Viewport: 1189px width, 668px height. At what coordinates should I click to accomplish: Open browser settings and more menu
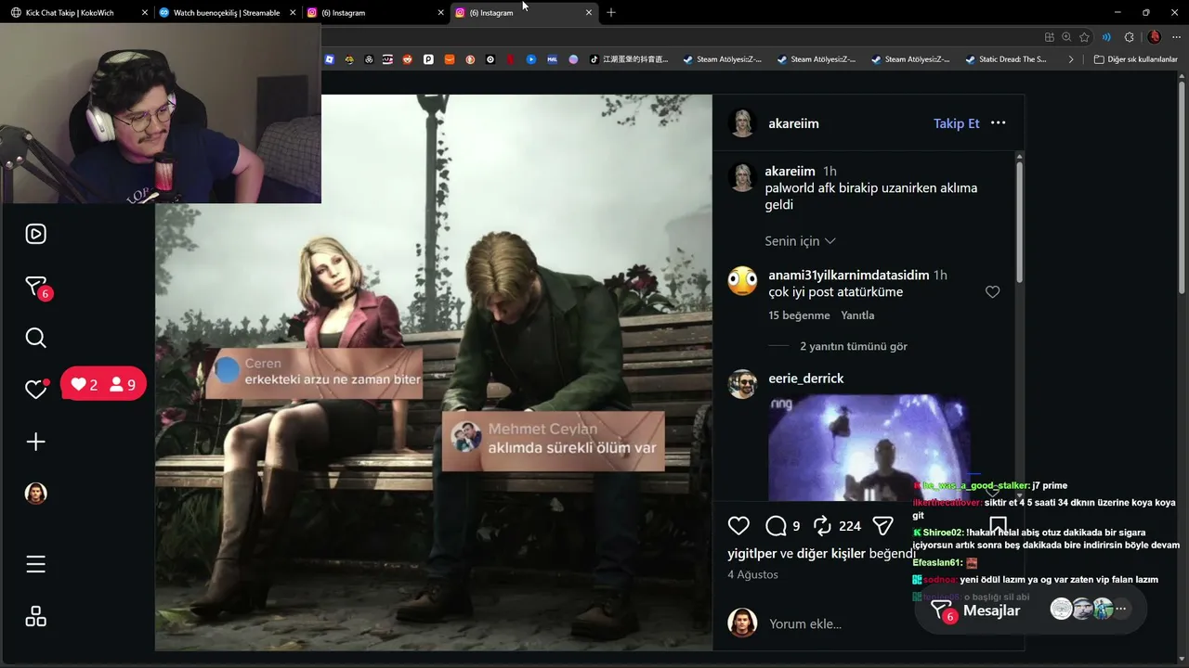[1177, 37]
